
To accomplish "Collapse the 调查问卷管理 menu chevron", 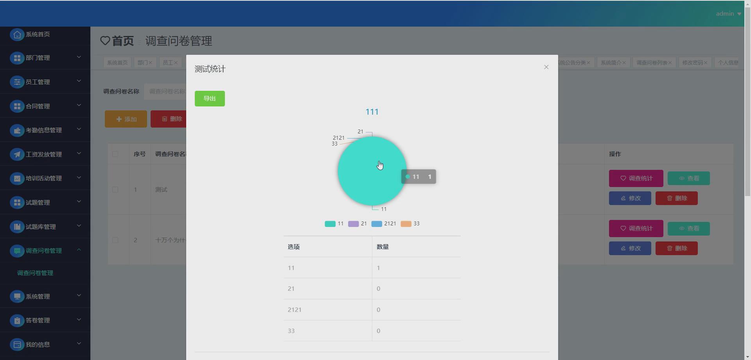I will (x=79, y=250).
